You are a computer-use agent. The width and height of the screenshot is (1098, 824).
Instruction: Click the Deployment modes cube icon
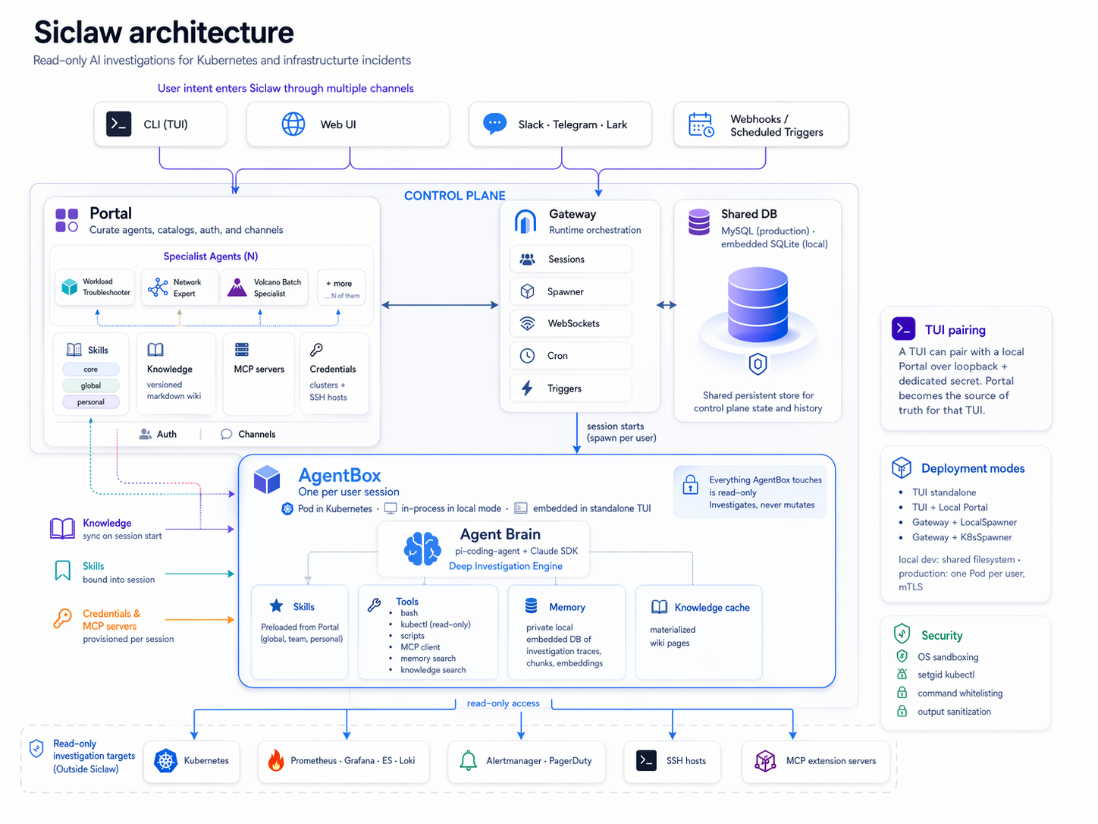click(901, 467)
